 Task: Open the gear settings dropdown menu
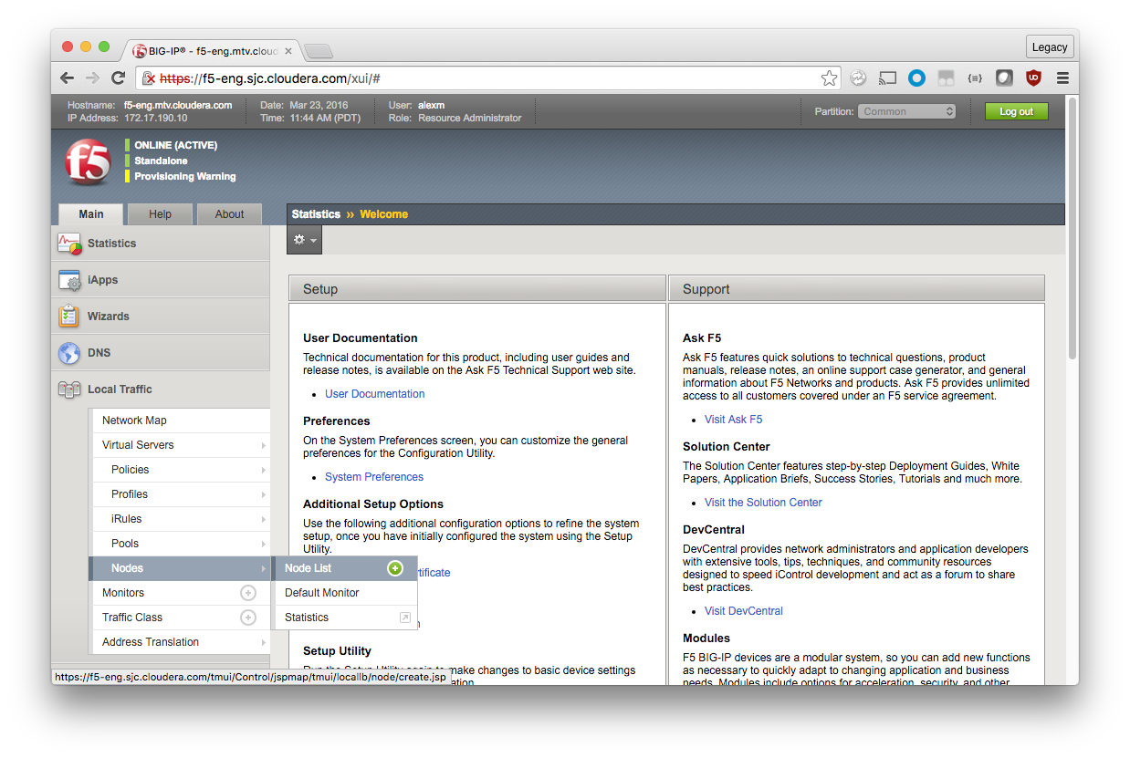pyautogui.click(x=304, y=240)
